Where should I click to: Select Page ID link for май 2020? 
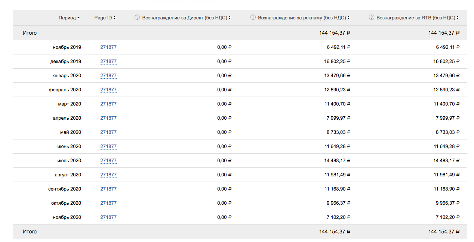[108, 132]
